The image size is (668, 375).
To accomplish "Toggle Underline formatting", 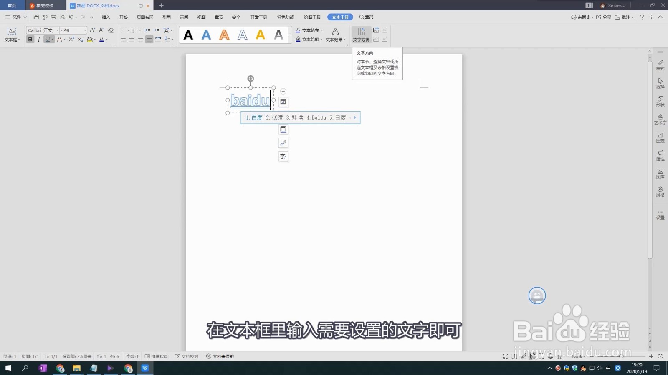I will [x=47, y=39].
